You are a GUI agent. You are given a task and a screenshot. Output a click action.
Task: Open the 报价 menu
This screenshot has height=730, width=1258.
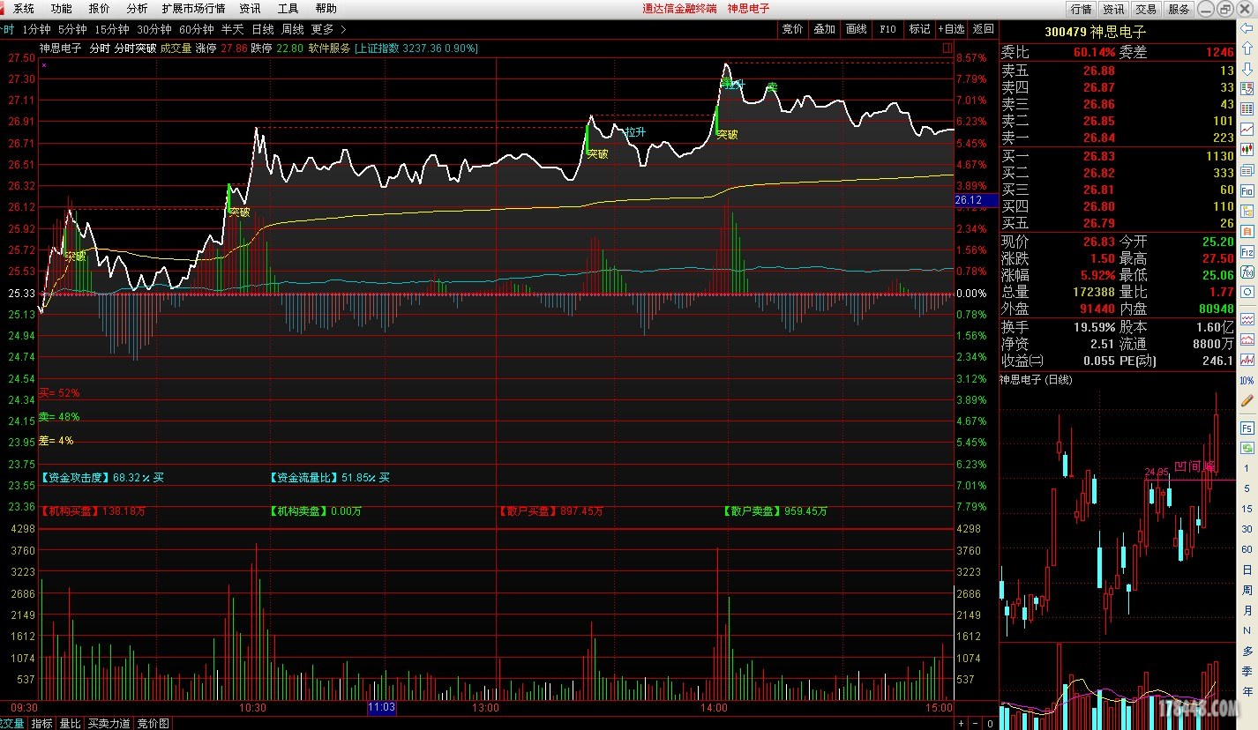(x=99, y=8)
